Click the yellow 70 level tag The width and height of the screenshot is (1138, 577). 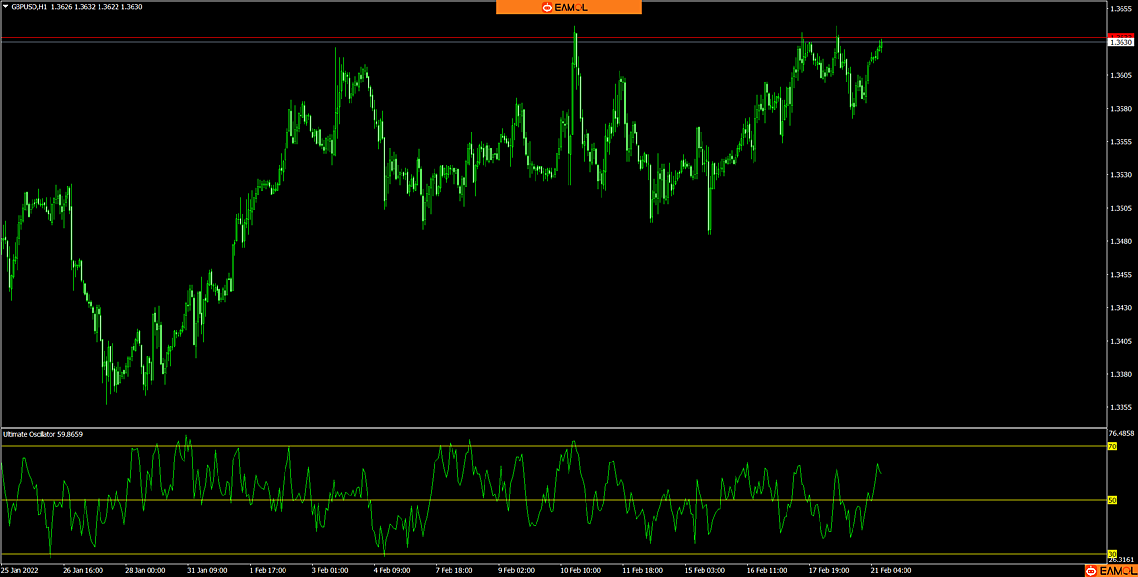[1112, 446]
